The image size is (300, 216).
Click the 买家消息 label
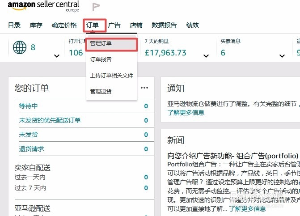[x=231, y=41]
